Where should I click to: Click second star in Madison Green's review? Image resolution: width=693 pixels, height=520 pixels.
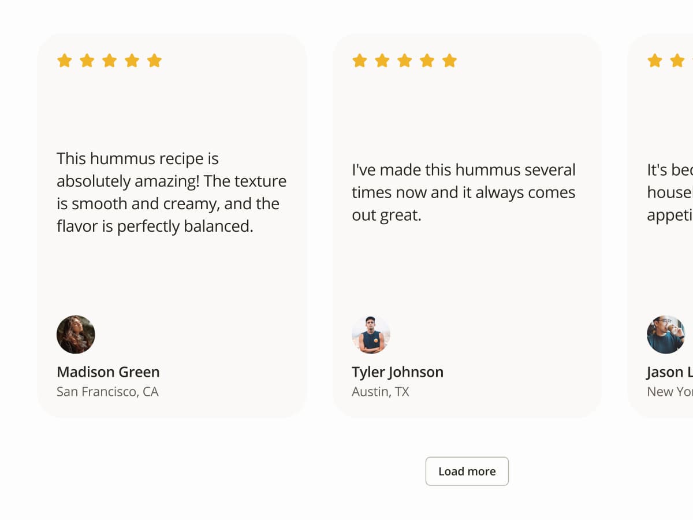tap(87, 61)
